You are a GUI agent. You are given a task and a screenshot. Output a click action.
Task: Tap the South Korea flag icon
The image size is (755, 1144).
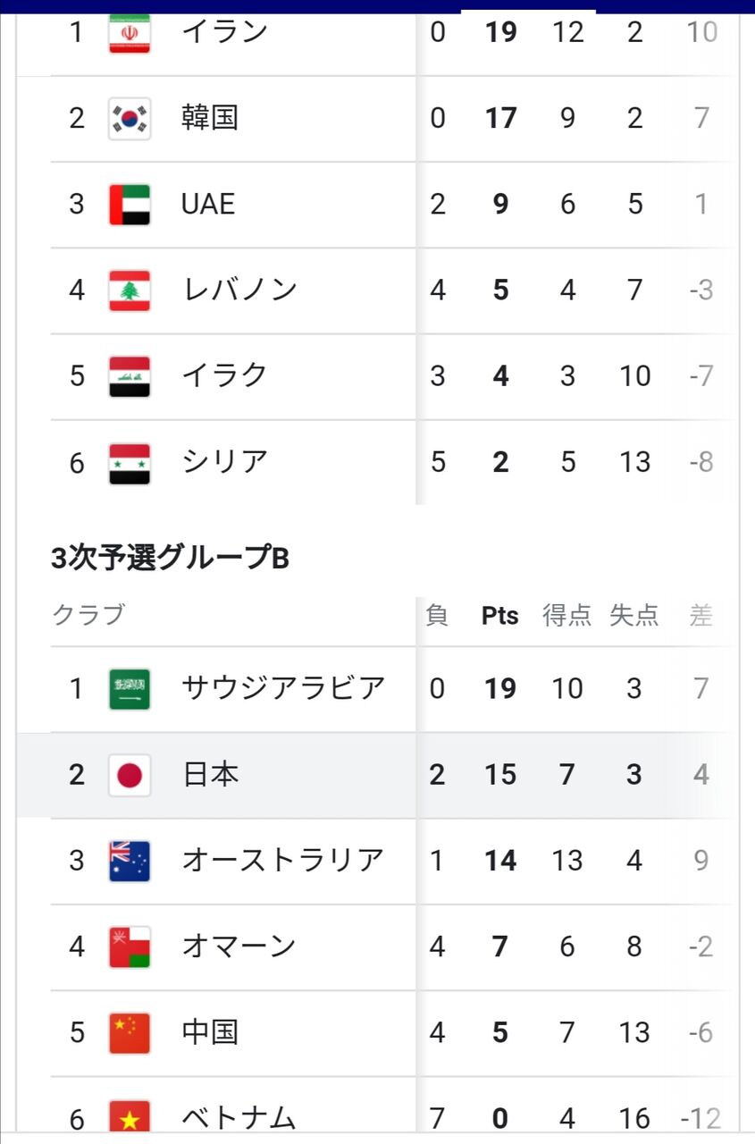(130, 119)
